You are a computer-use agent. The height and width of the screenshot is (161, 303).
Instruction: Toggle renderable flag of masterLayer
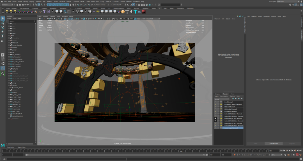point(215,128)
